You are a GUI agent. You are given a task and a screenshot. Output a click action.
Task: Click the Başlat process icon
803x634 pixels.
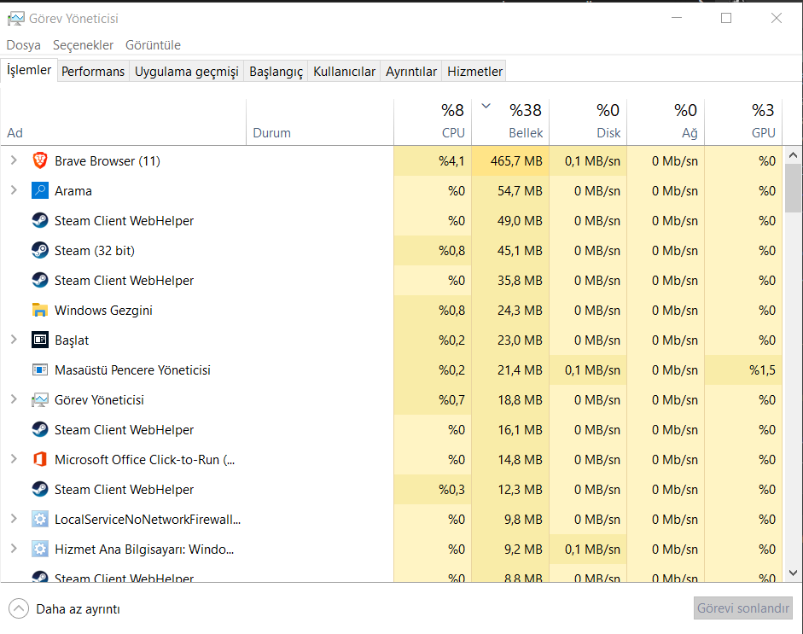point(39,340)
